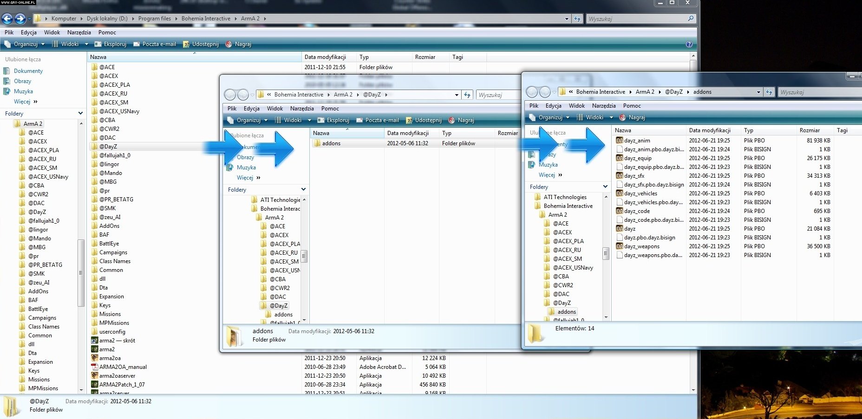Click the Dokumenty favorite link
The height and width of the screenshot is (419, 862).
point(28,71)
